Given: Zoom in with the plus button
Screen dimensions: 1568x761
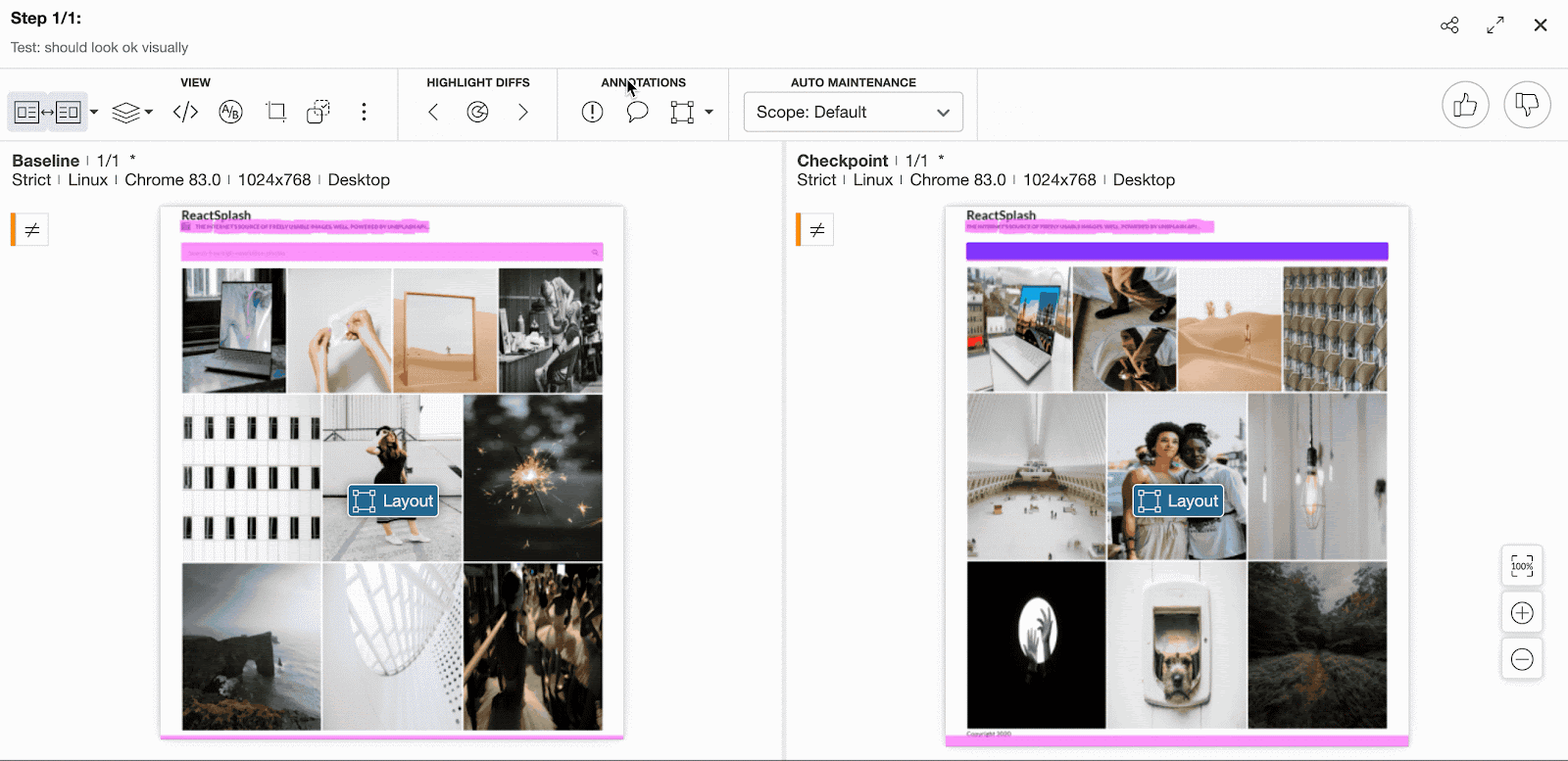Looking at the screenshot, I should pyautogui.click(x=1521, y=613).
